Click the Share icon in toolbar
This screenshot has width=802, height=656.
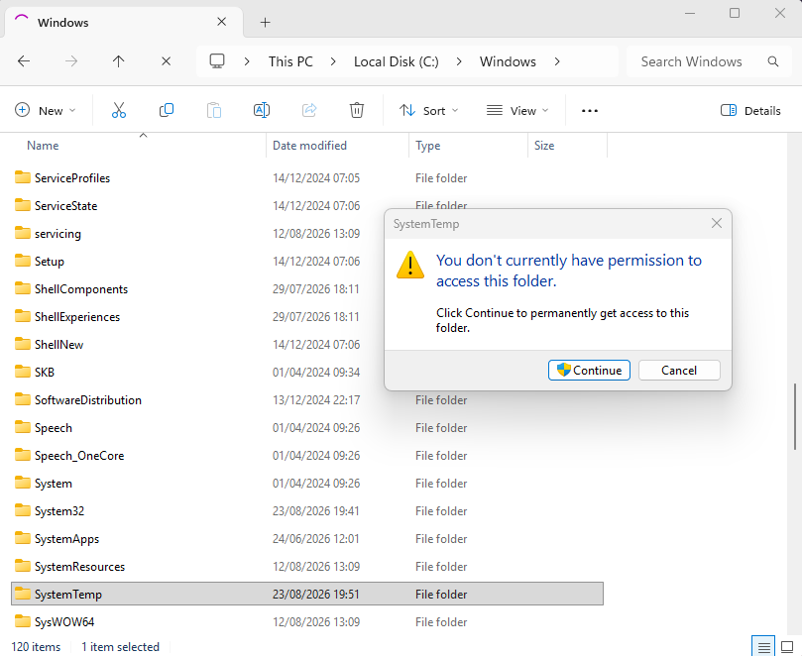click(309, 110)
